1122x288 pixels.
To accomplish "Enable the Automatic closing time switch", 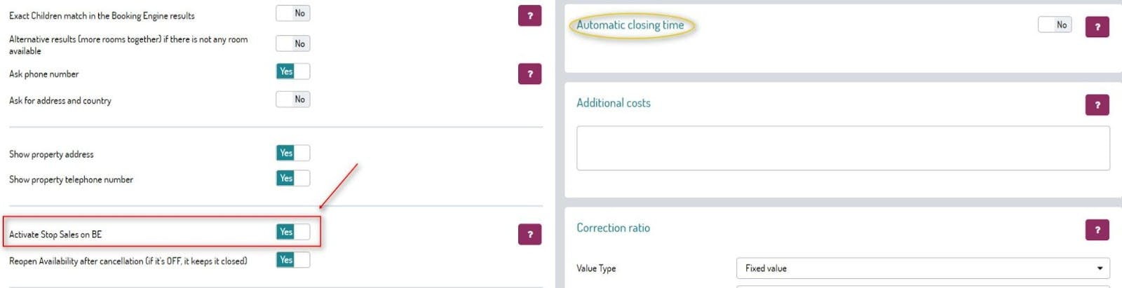I will tap(1055, 25).
